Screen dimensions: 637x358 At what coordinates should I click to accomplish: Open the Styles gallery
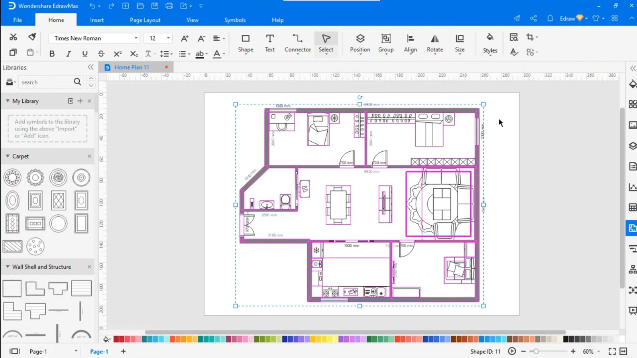pyautogui.click(x=490, y=43)
